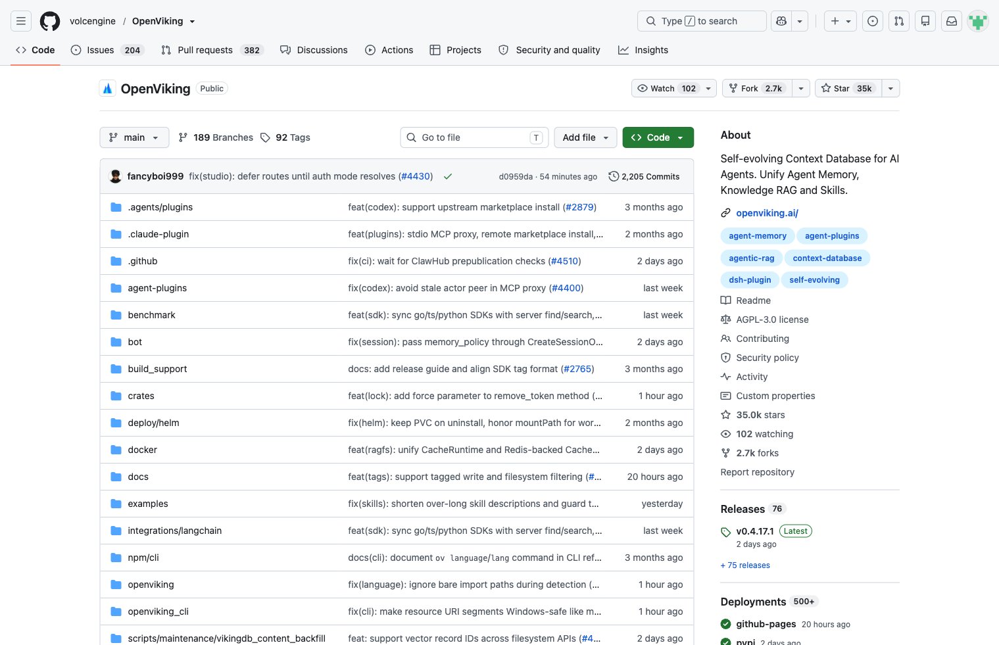Click the Type / to search box
The width and height of the screenshot is (999, 645).
pyautogui.click(x=702, y=21)
